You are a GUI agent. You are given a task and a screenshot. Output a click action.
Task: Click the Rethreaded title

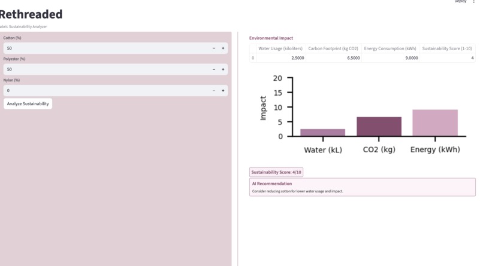coord(31,14)
